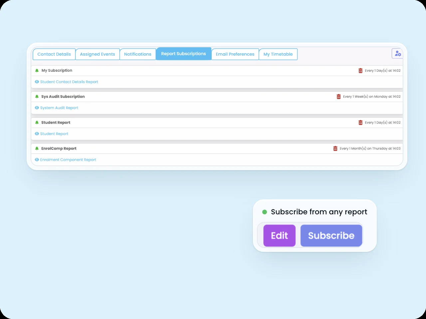Open the Student Report link
This screenshot has width=426, height=319.
(54, 134)
